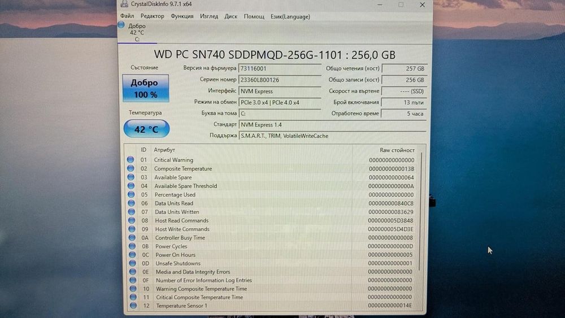Close the CrystalDiskInfo window
Viewport: 565px width, 318px height.
422,5
